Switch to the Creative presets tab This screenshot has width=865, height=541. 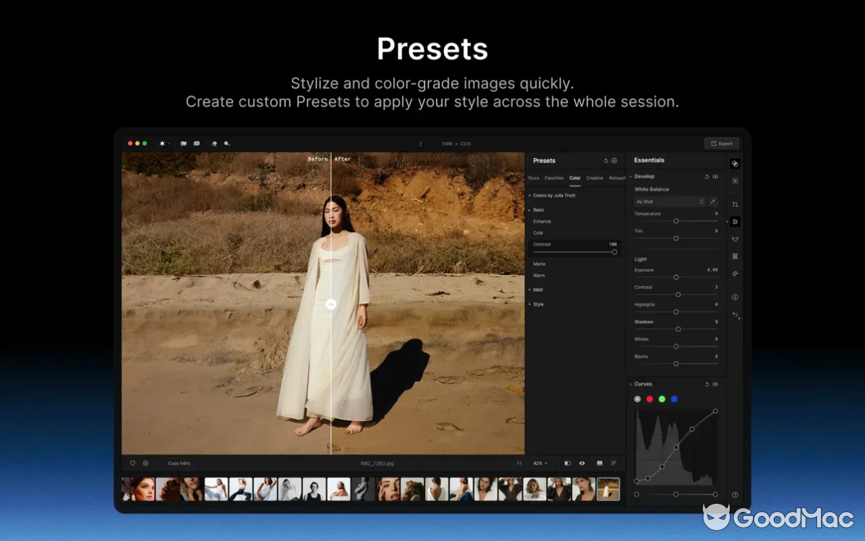[x=594, y=178]
